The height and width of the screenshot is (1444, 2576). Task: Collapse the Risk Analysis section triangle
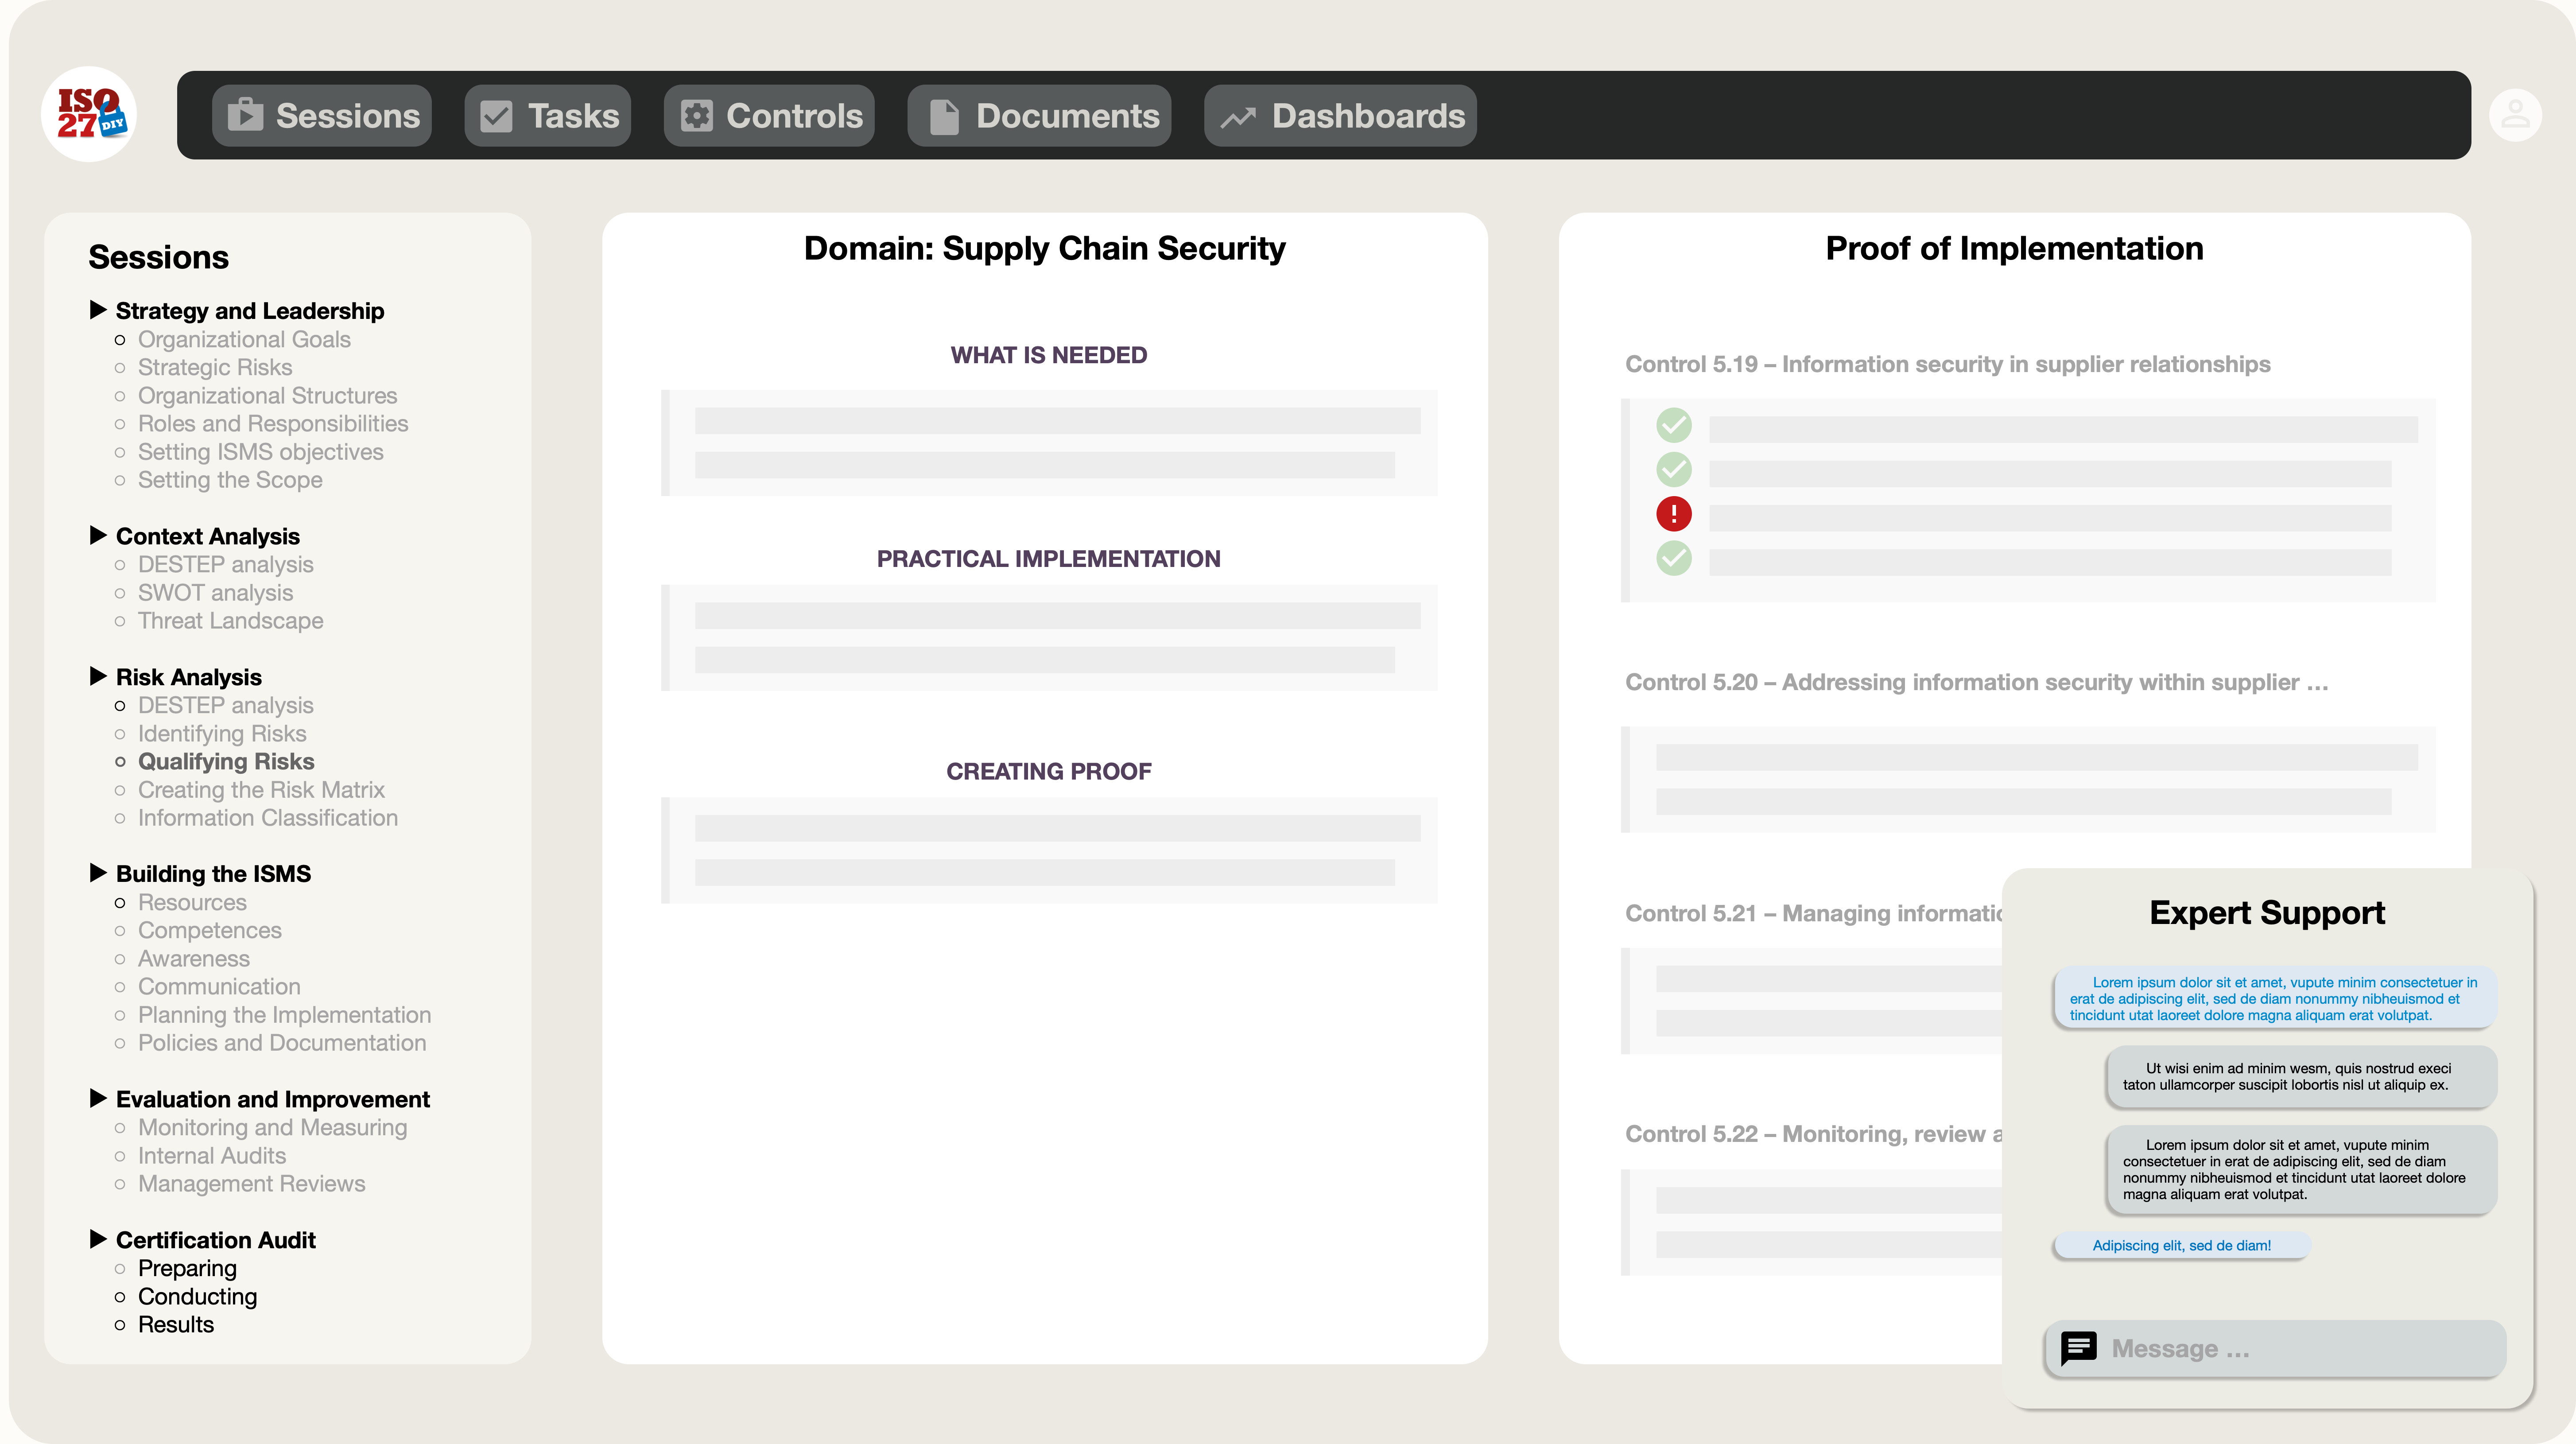coord(98,676)
